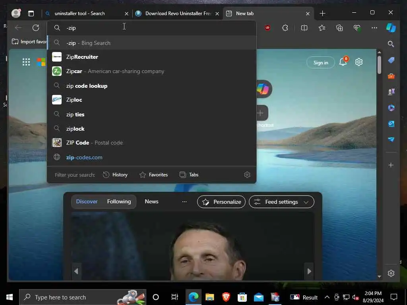Click the Sign in button
407x305 pixels.
click(321, 62)
